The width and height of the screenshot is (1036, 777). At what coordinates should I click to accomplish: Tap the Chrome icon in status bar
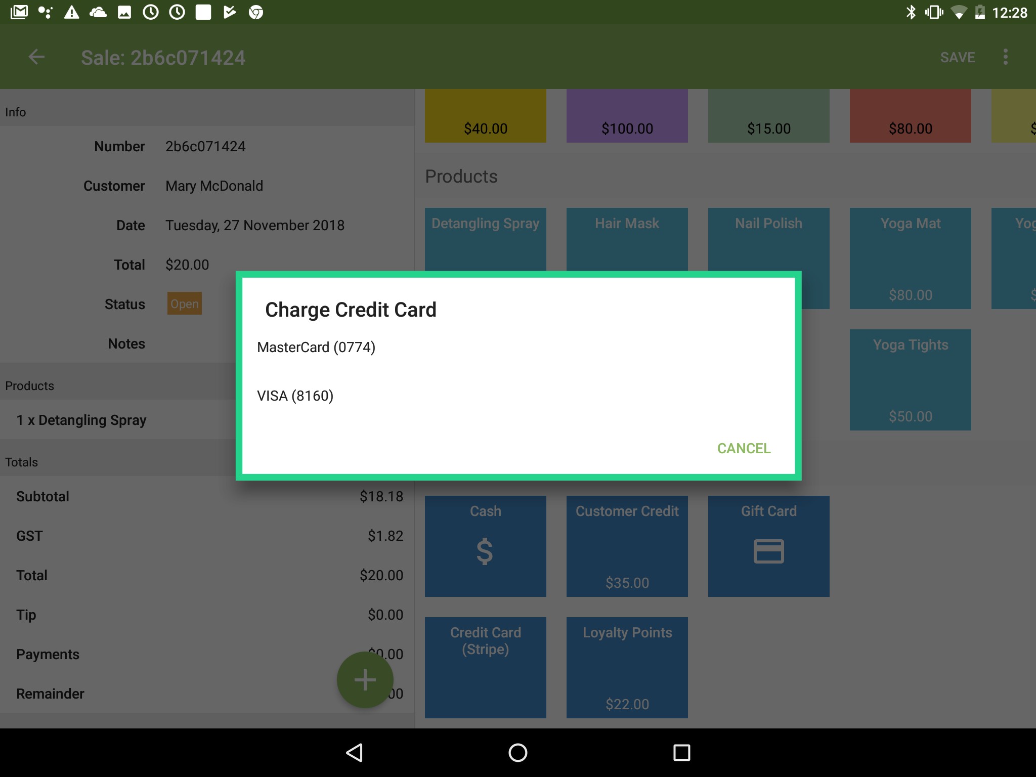coord(256,12)
